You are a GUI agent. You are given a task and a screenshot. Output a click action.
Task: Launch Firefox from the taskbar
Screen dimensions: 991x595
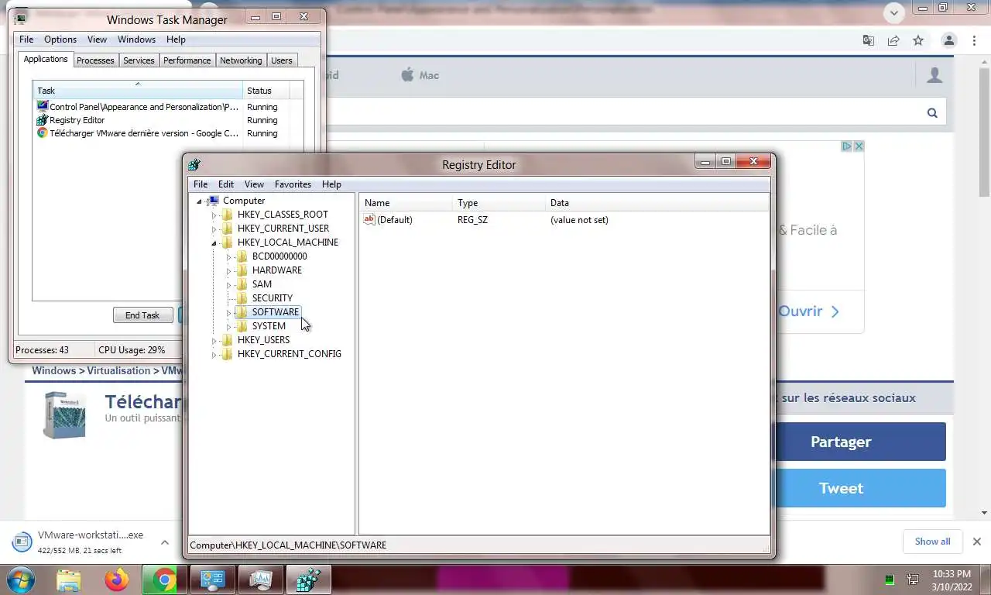[117, 580]
